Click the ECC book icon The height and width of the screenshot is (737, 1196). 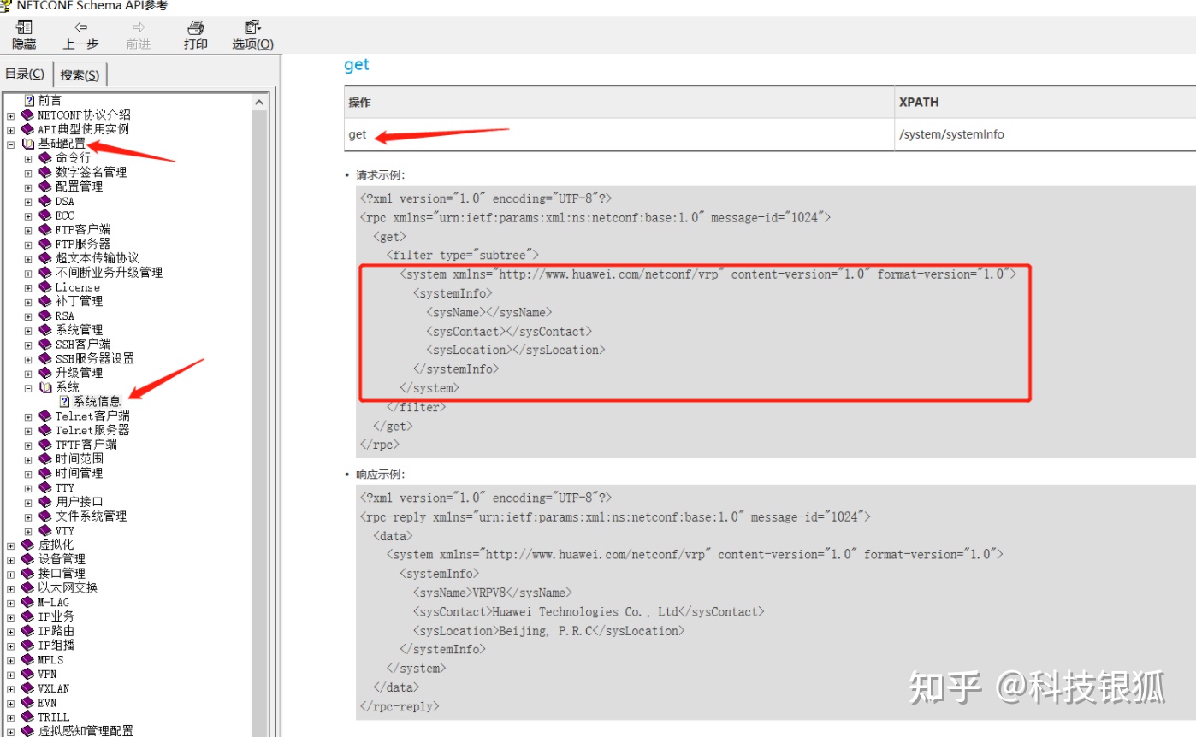(45, 215)
